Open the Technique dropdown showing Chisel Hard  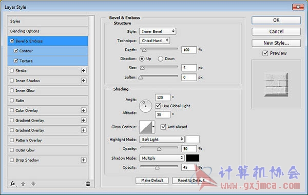[x=155, y=41]
